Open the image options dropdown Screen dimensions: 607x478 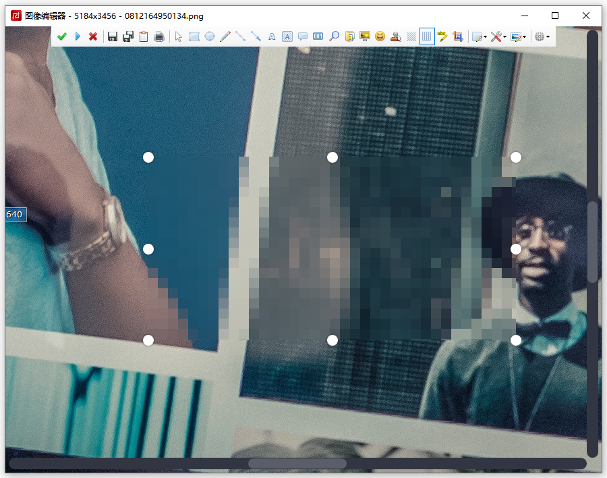pyautogui.click(x=519, y=37)
